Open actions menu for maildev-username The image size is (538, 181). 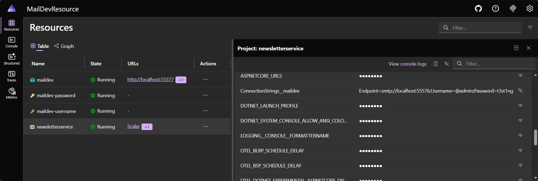(205, 111)
